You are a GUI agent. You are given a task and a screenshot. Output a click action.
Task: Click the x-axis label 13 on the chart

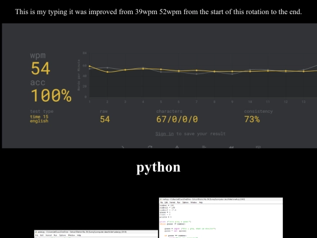click(x=303, y=102)
